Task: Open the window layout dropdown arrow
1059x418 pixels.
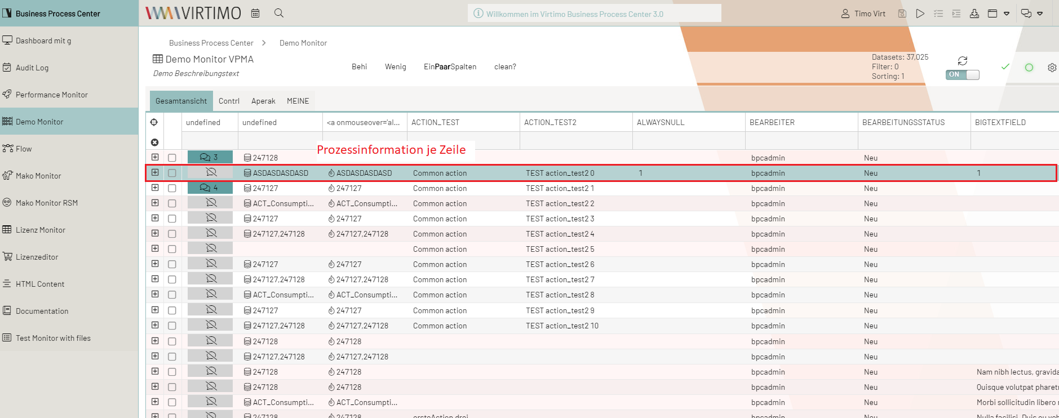Action: click(x=1007, y=14)
